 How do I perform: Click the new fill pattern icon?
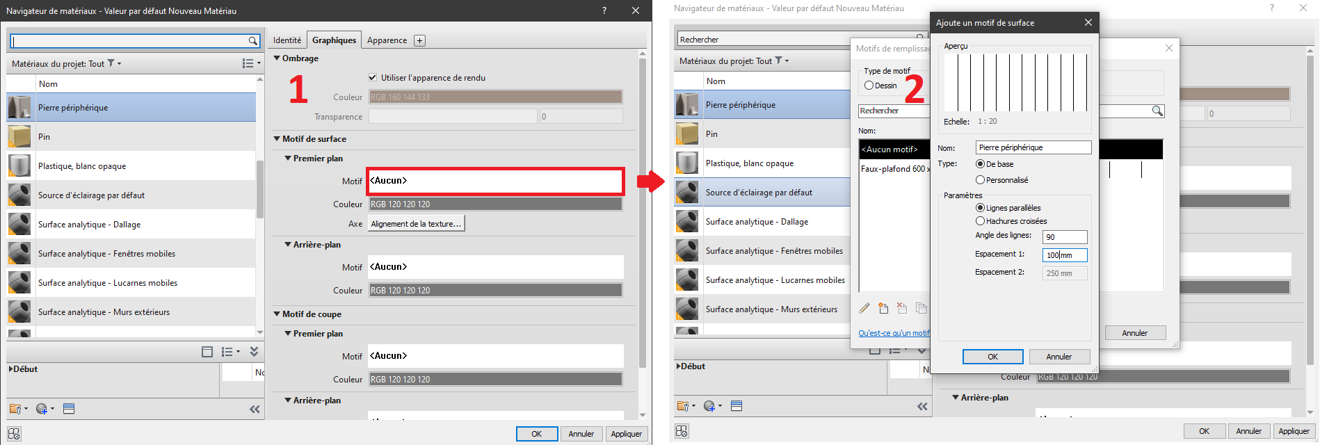[x=883, y=308]
